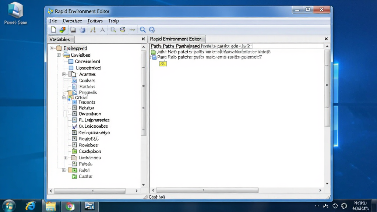Click the document-search toolbar icon
The height and width of the screenshot is (212, 377).
113,30
